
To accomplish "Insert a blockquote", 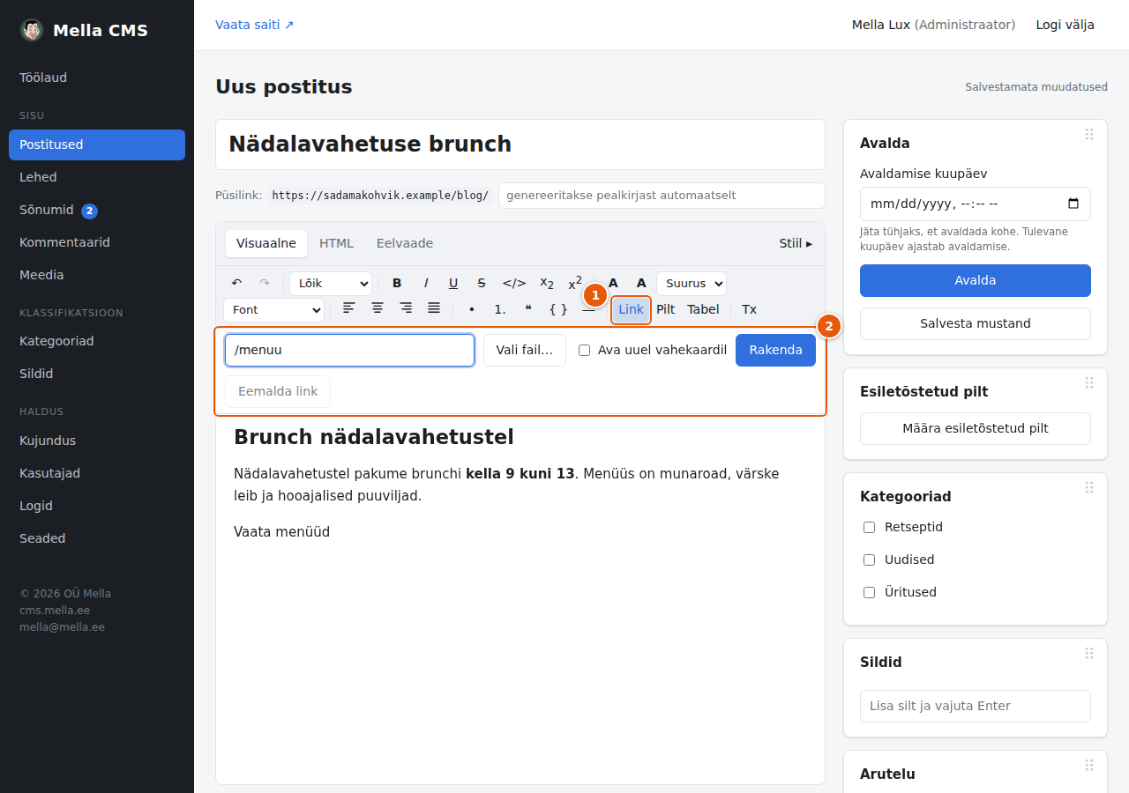I will point(528,309).
